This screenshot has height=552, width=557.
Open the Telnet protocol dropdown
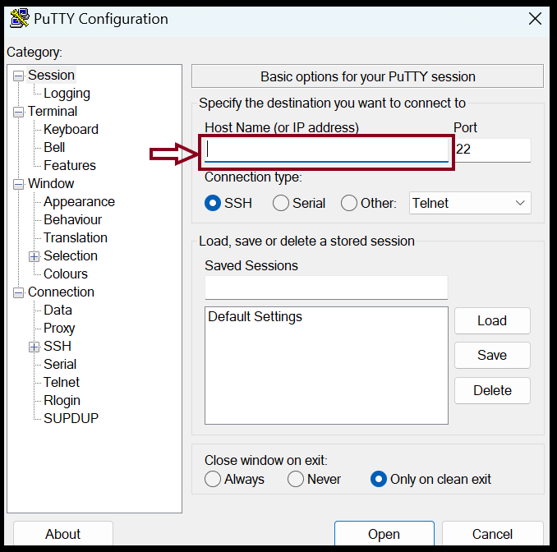(x=470, y=203)
